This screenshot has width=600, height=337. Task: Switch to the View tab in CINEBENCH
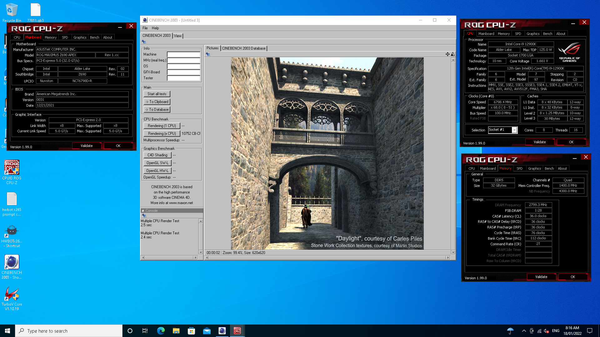[178, 36]
